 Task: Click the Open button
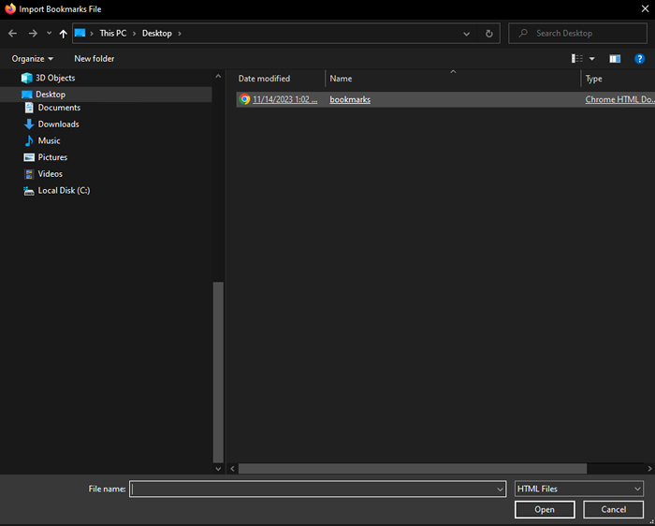(x=545, y=509)
